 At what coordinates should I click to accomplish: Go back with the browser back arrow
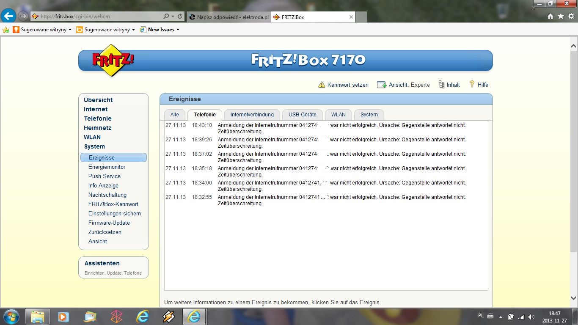pos(9,17)
